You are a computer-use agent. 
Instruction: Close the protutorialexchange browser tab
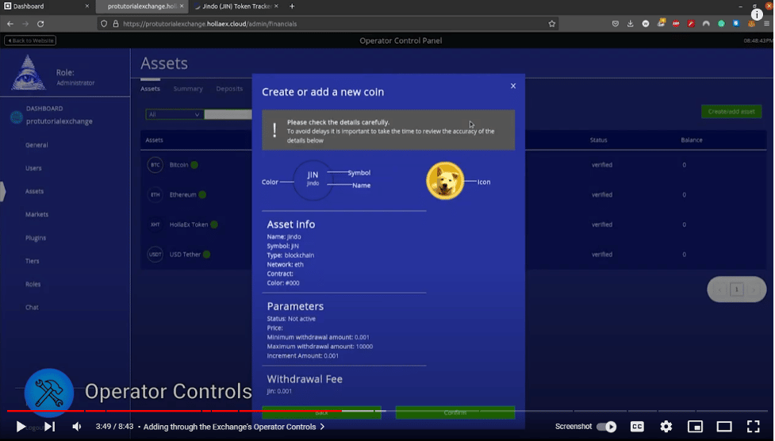pos(182,6)
